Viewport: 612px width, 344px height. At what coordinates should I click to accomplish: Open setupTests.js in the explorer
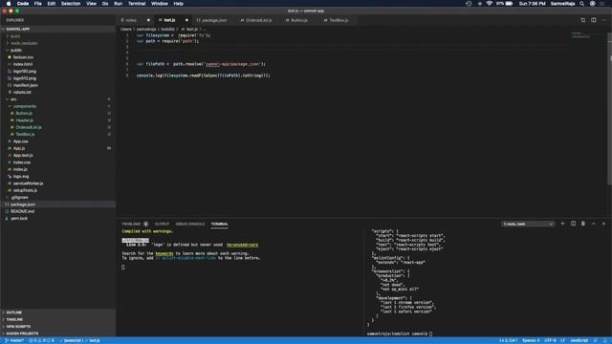click(57, 190)
